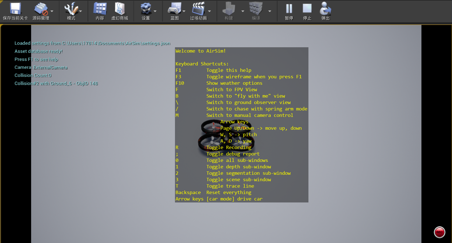Viewport: 452px width, 243px height.
Task: Click 'Switch to ground observer view' line
Action: pos(248,102)
